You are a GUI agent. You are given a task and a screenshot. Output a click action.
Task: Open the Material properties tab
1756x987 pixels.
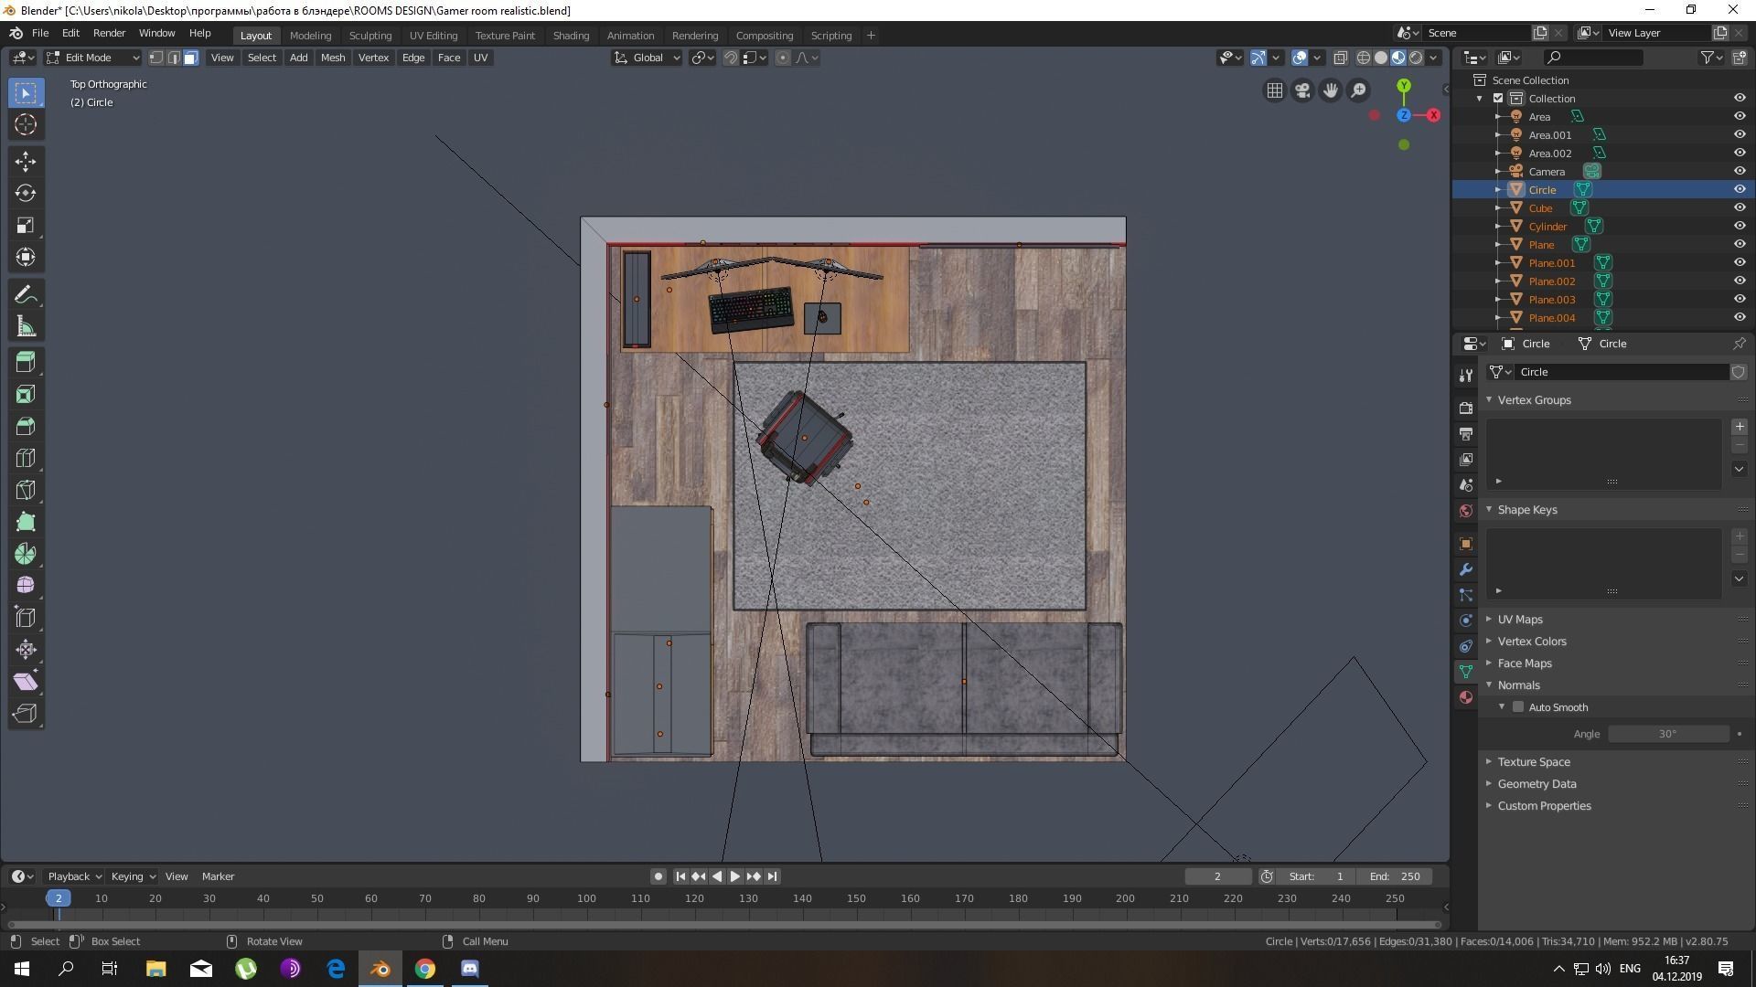(1466, 697)
